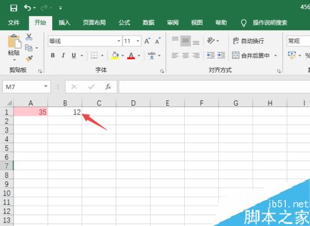Click the Enter checkmark icon in formula bar
Screen dimensions: 310x226
pos(91,87)
